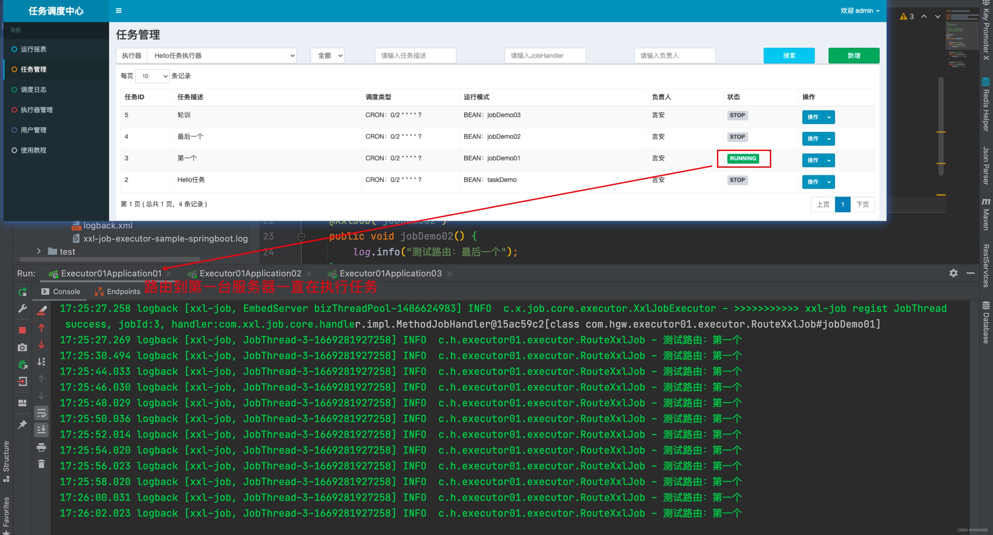Open 调度日志 in sidebar
Image resolution: width=993 pixels, height=535 pixels.
click(34, 90)
